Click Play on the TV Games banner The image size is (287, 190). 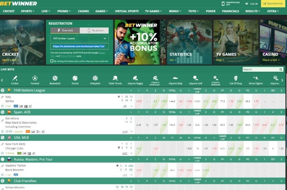click(x=220, y=60)
